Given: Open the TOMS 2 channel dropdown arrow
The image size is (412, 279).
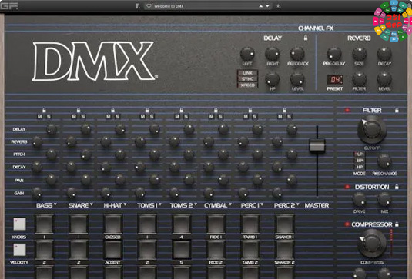Looking at the screenshot, I should coord(196,204).
